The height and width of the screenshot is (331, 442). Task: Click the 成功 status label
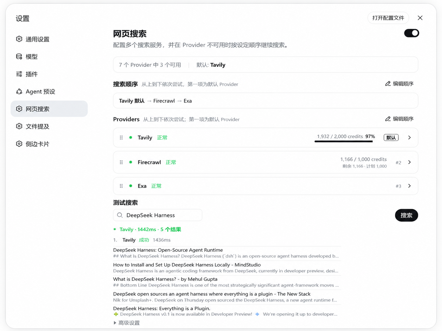(144, 240)
